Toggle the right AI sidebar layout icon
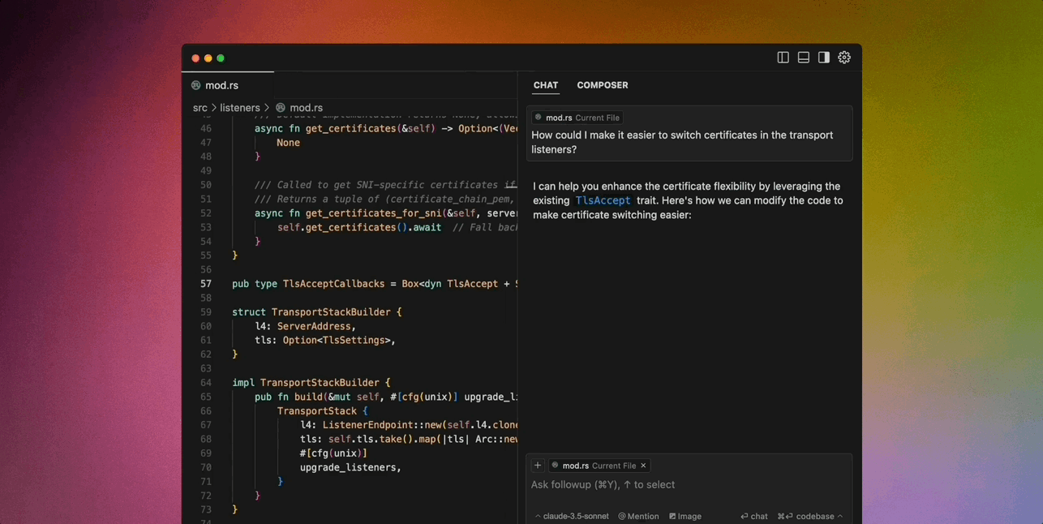 click(823, 58)
